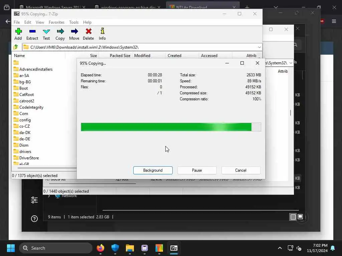The width and height of the screenshot is (342, 256).
Task: Expand the Network tree item
Action: pyautogui.click(x=49, y=196)
